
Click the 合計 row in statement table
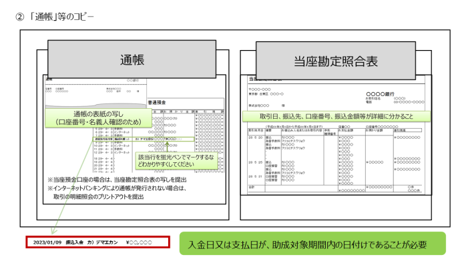tap(335, 188)
